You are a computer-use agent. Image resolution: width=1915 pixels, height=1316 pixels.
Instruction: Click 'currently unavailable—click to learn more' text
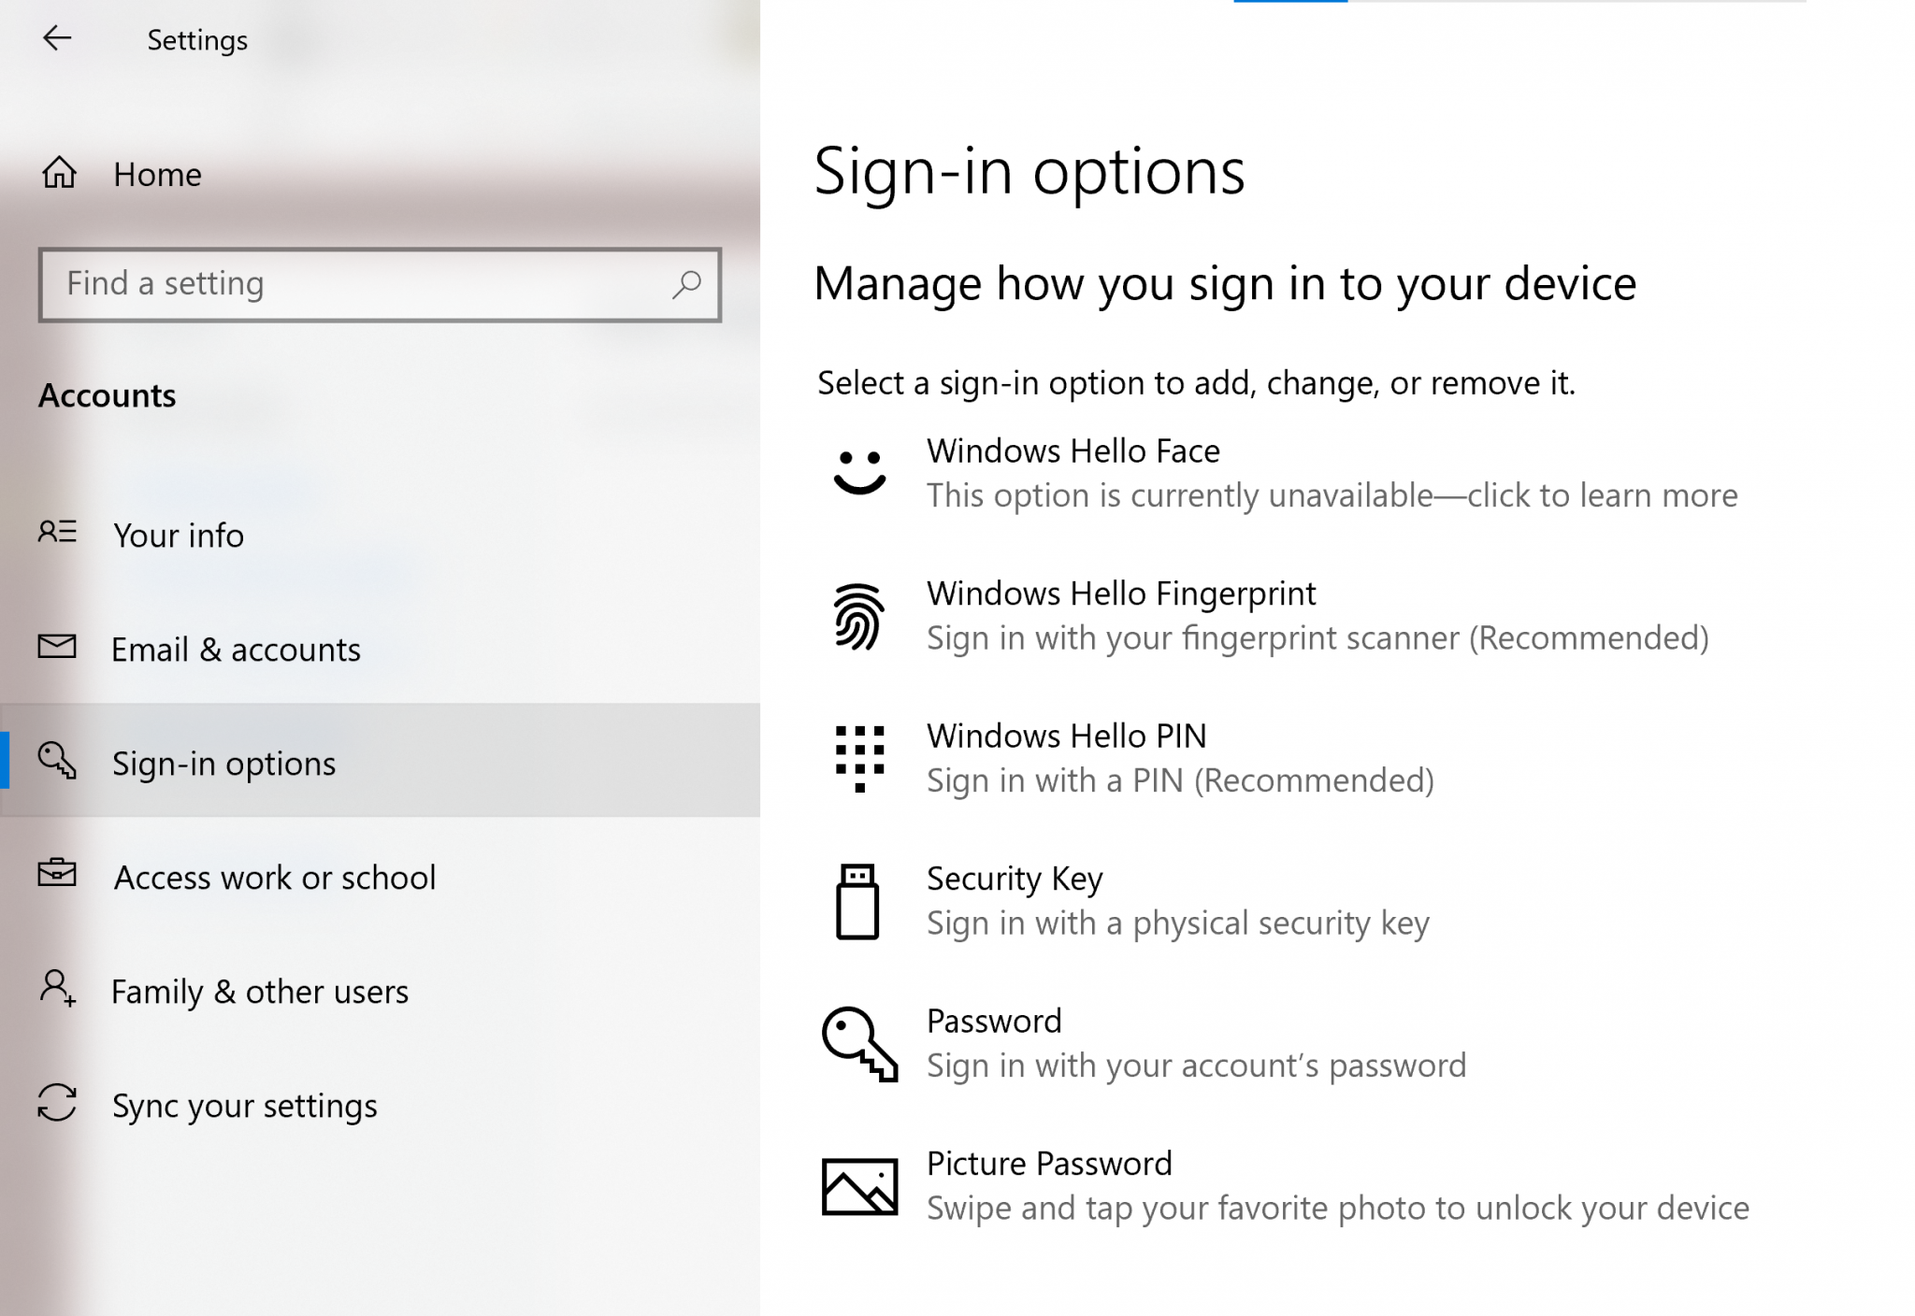coord(1434,495)
